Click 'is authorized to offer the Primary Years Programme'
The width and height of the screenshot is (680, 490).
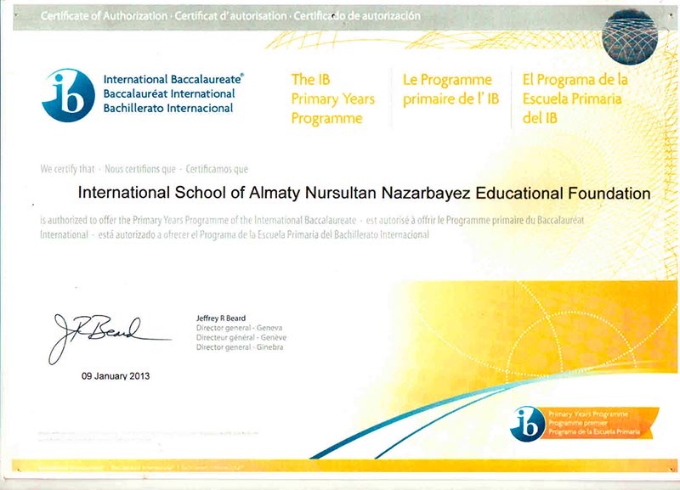coord(198,220)
